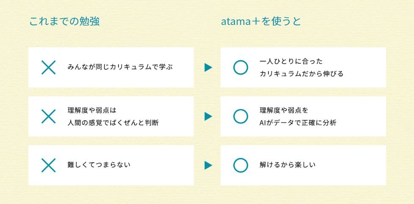Click the カリキュラムだから伸びる line
The width and height of the screenshot is (414, 204).
(x=301, y=74)
